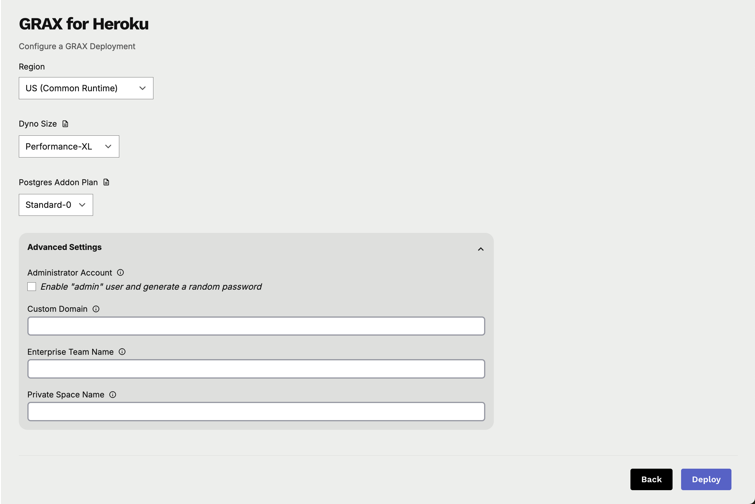Change the Postgres Addon Plan

pos(55,204)
